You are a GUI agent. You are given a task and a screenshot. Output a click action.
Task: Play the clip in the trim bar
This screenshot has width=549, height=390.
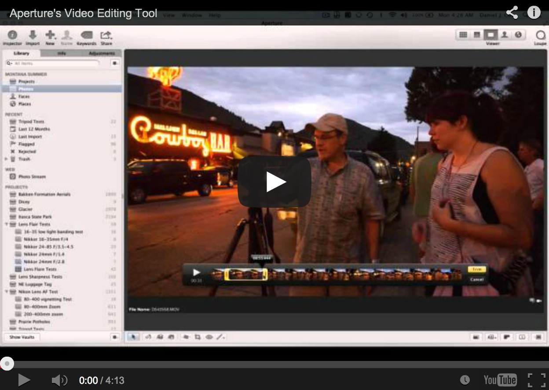(196, 273)
